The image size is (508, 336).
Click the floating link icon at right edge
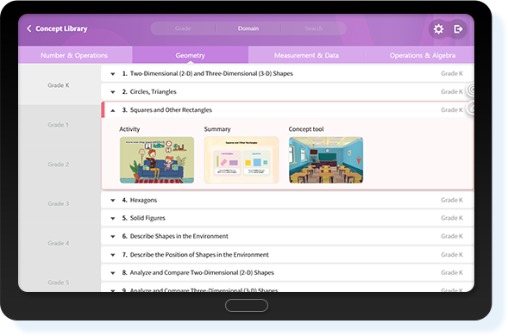point(471,108)
